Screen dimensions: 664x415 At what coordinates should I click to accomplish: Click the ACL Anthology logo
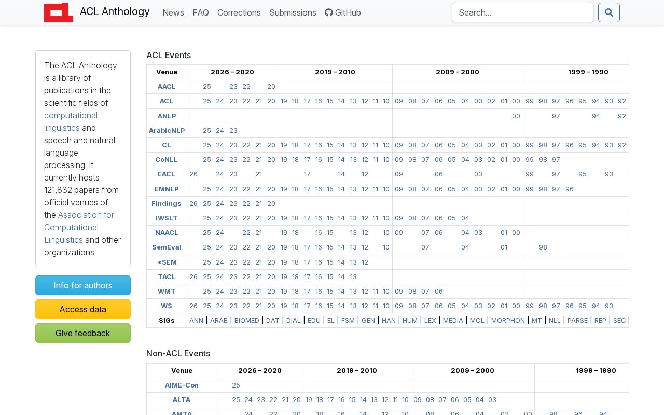pyautogui.click(x=59, y=12)
